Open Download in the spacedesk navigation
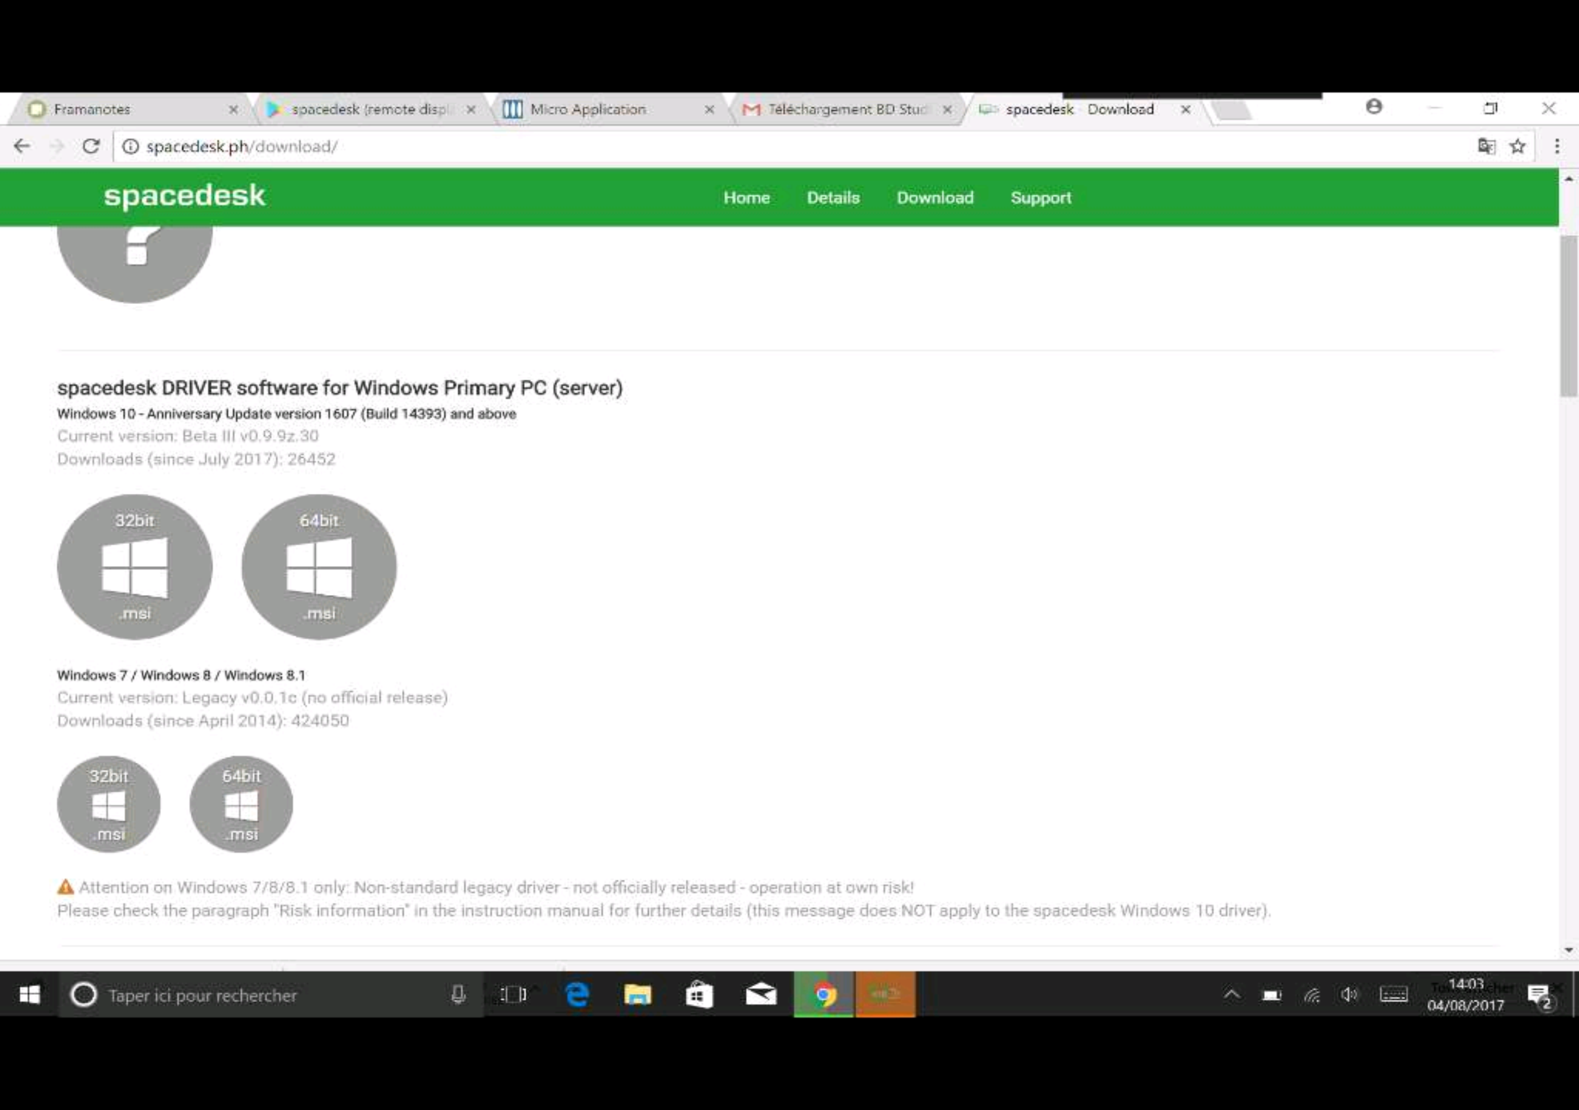 tap(934, 197)
